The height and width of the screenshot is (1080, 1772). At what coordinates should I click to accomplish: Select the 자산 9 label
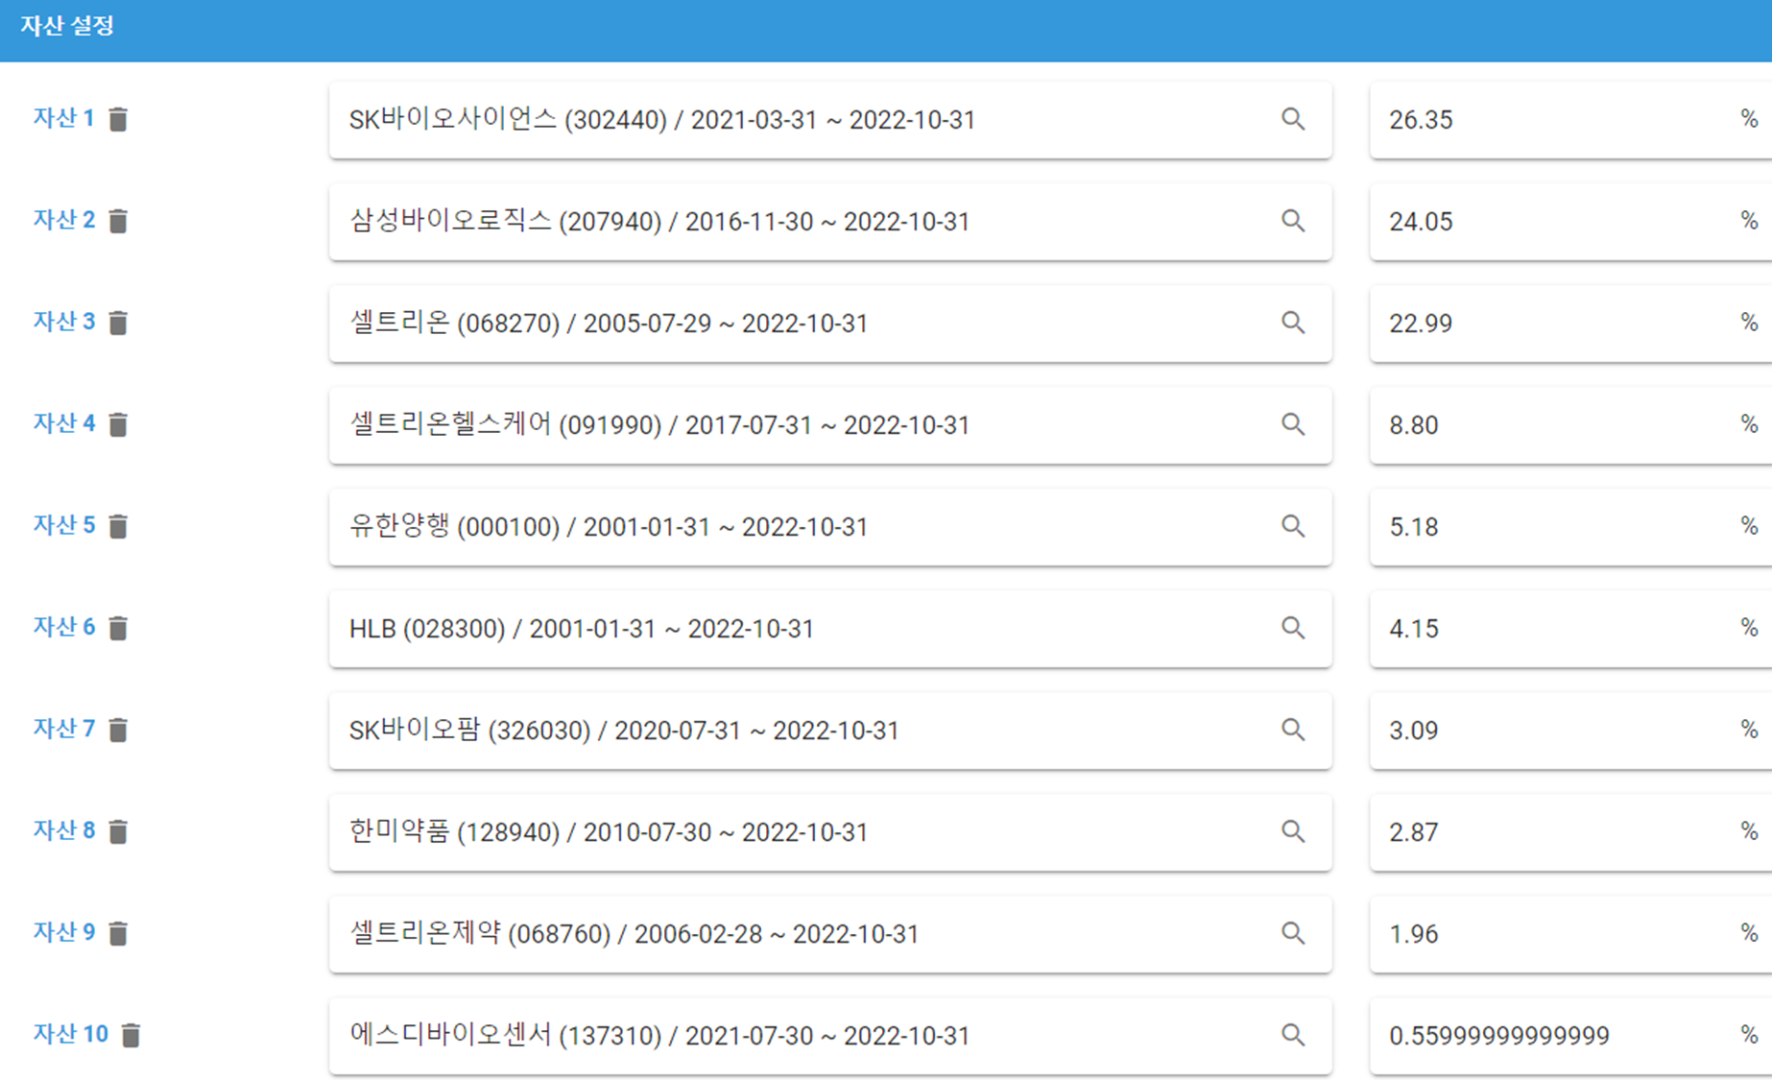click(x=64, y=932)
